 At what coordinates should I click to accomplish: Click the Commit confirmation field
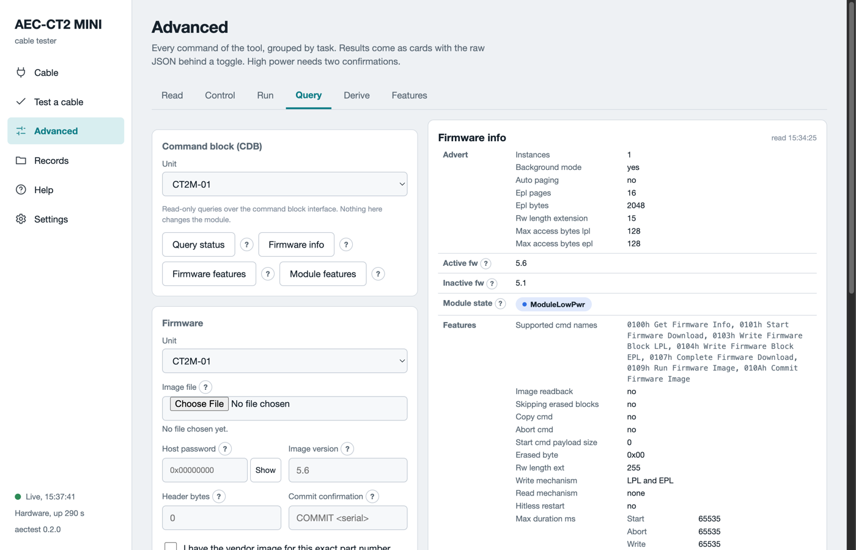click(348, 518)
